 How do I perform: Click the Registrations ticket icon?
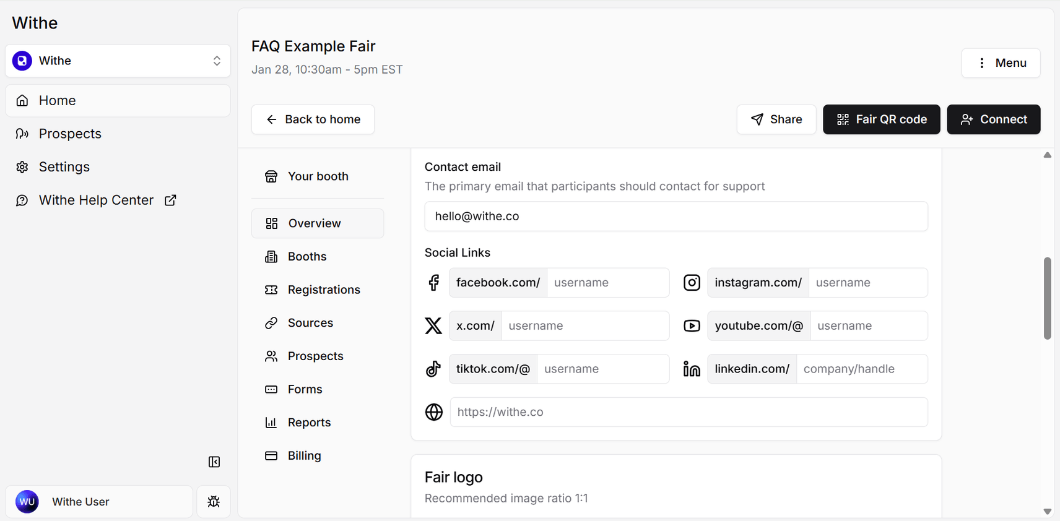pyautogui.click(x=271, y=290)
